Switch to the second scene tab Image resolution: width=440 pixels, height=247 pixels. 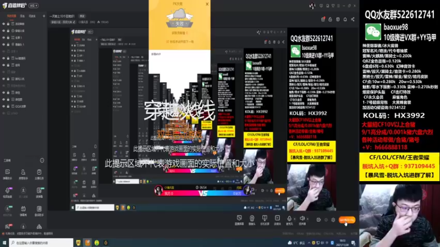pyautogui.click(x=23, y=16)
